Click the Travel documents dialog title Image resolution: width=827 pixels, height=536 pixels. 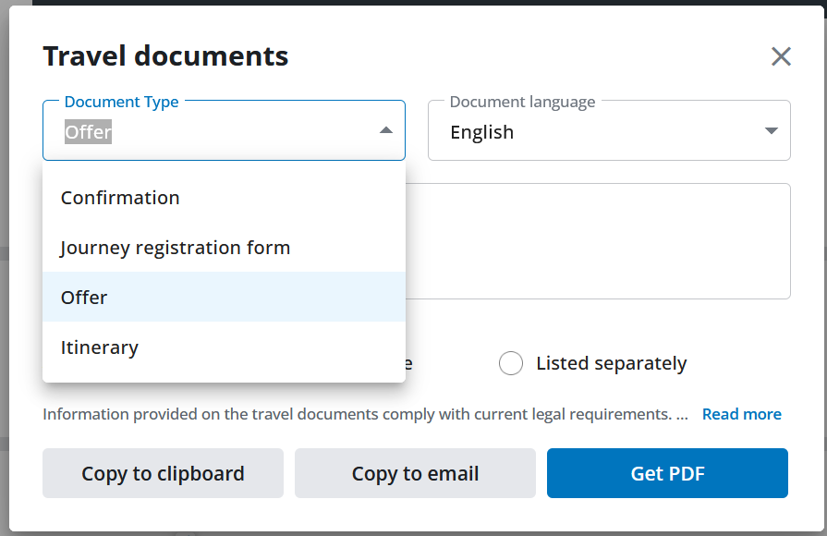(165, 56)
